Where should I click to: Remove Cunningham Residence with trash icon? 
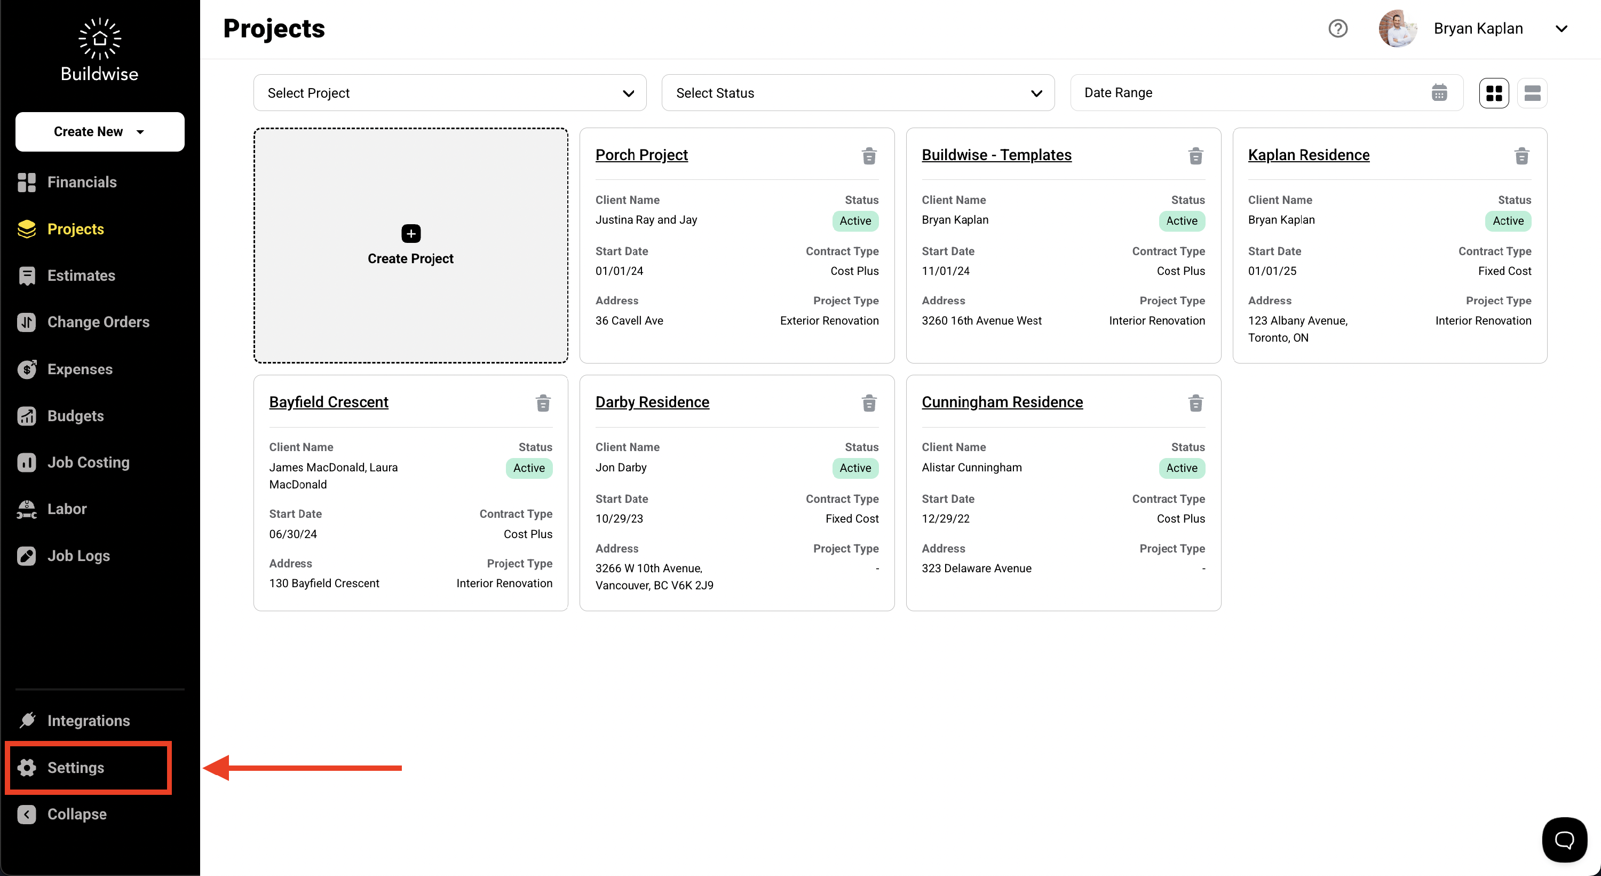click(x=1195, y=403)
